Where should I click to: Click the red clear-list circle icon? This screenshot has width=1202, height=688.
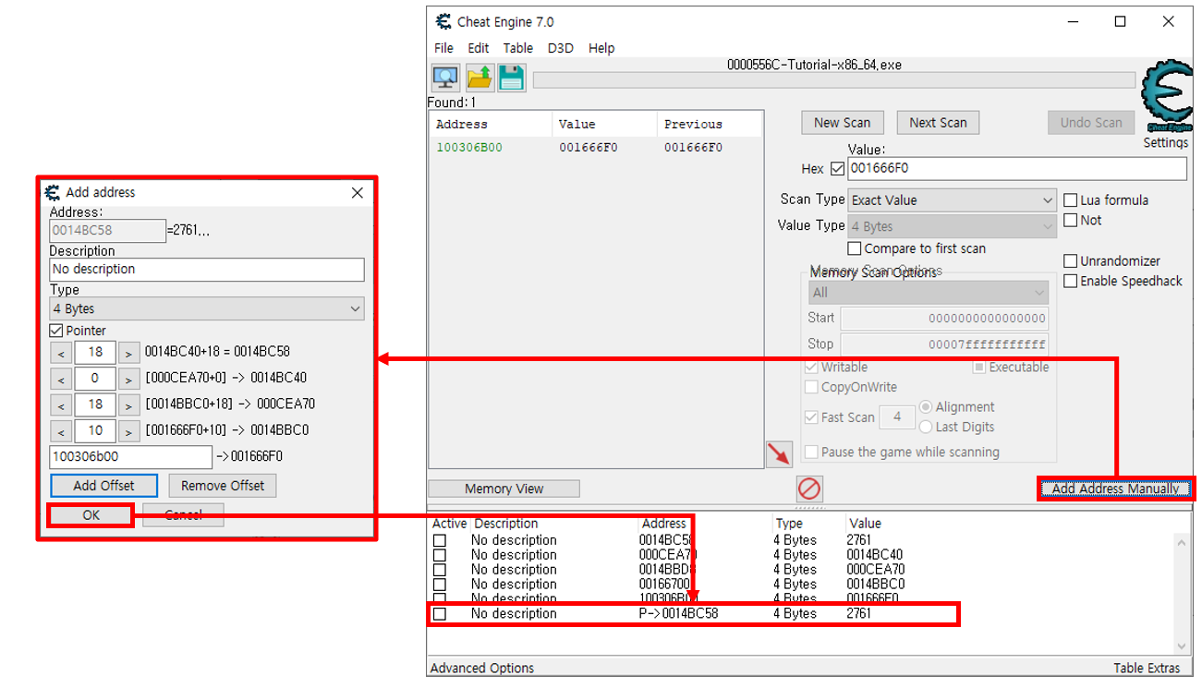pyautogui.click(x=809, y=489)
